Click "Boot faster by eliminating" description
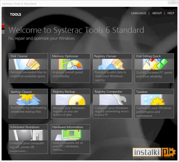The width and height of the screenshot is (179, 162). (28, 109)
